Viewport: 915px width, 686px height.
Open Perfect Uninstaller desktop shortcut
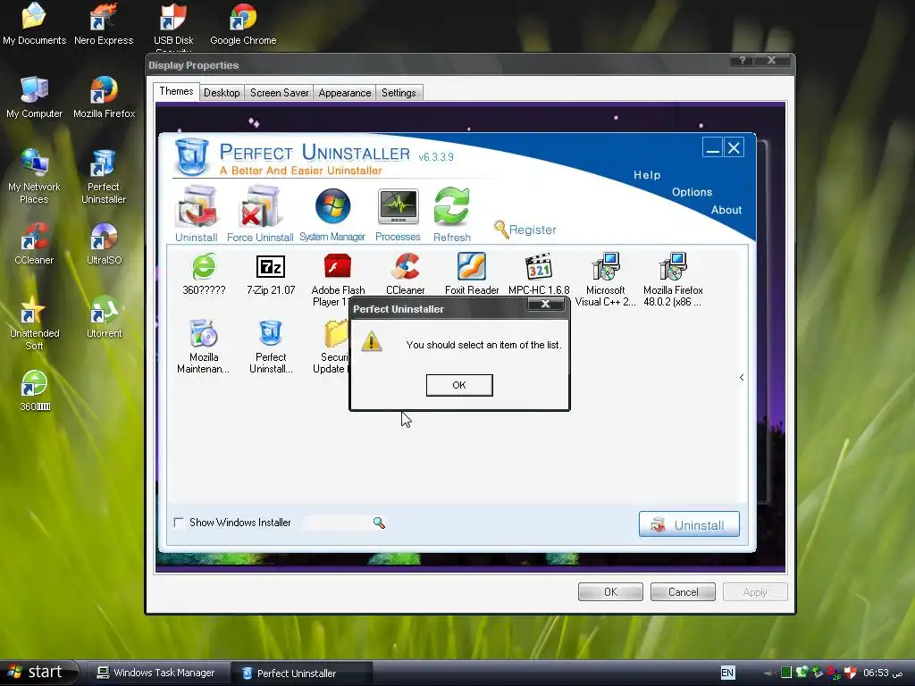[104, 176]
